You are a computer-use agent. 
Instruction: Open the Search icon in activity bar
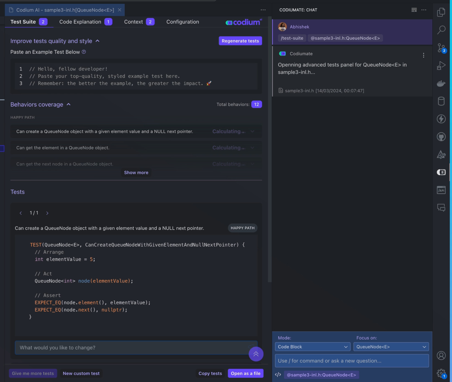441,30
